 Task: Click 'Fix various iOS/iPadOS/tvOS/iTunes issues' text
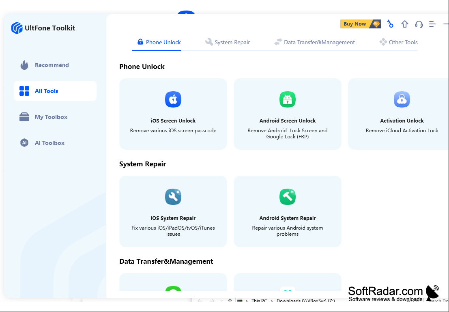173,231
